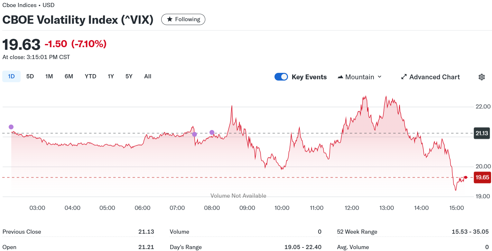This screenshot has height=251, width=492.
Task: Click the 15:00 x-axis time label
Action: pos(456,208)
